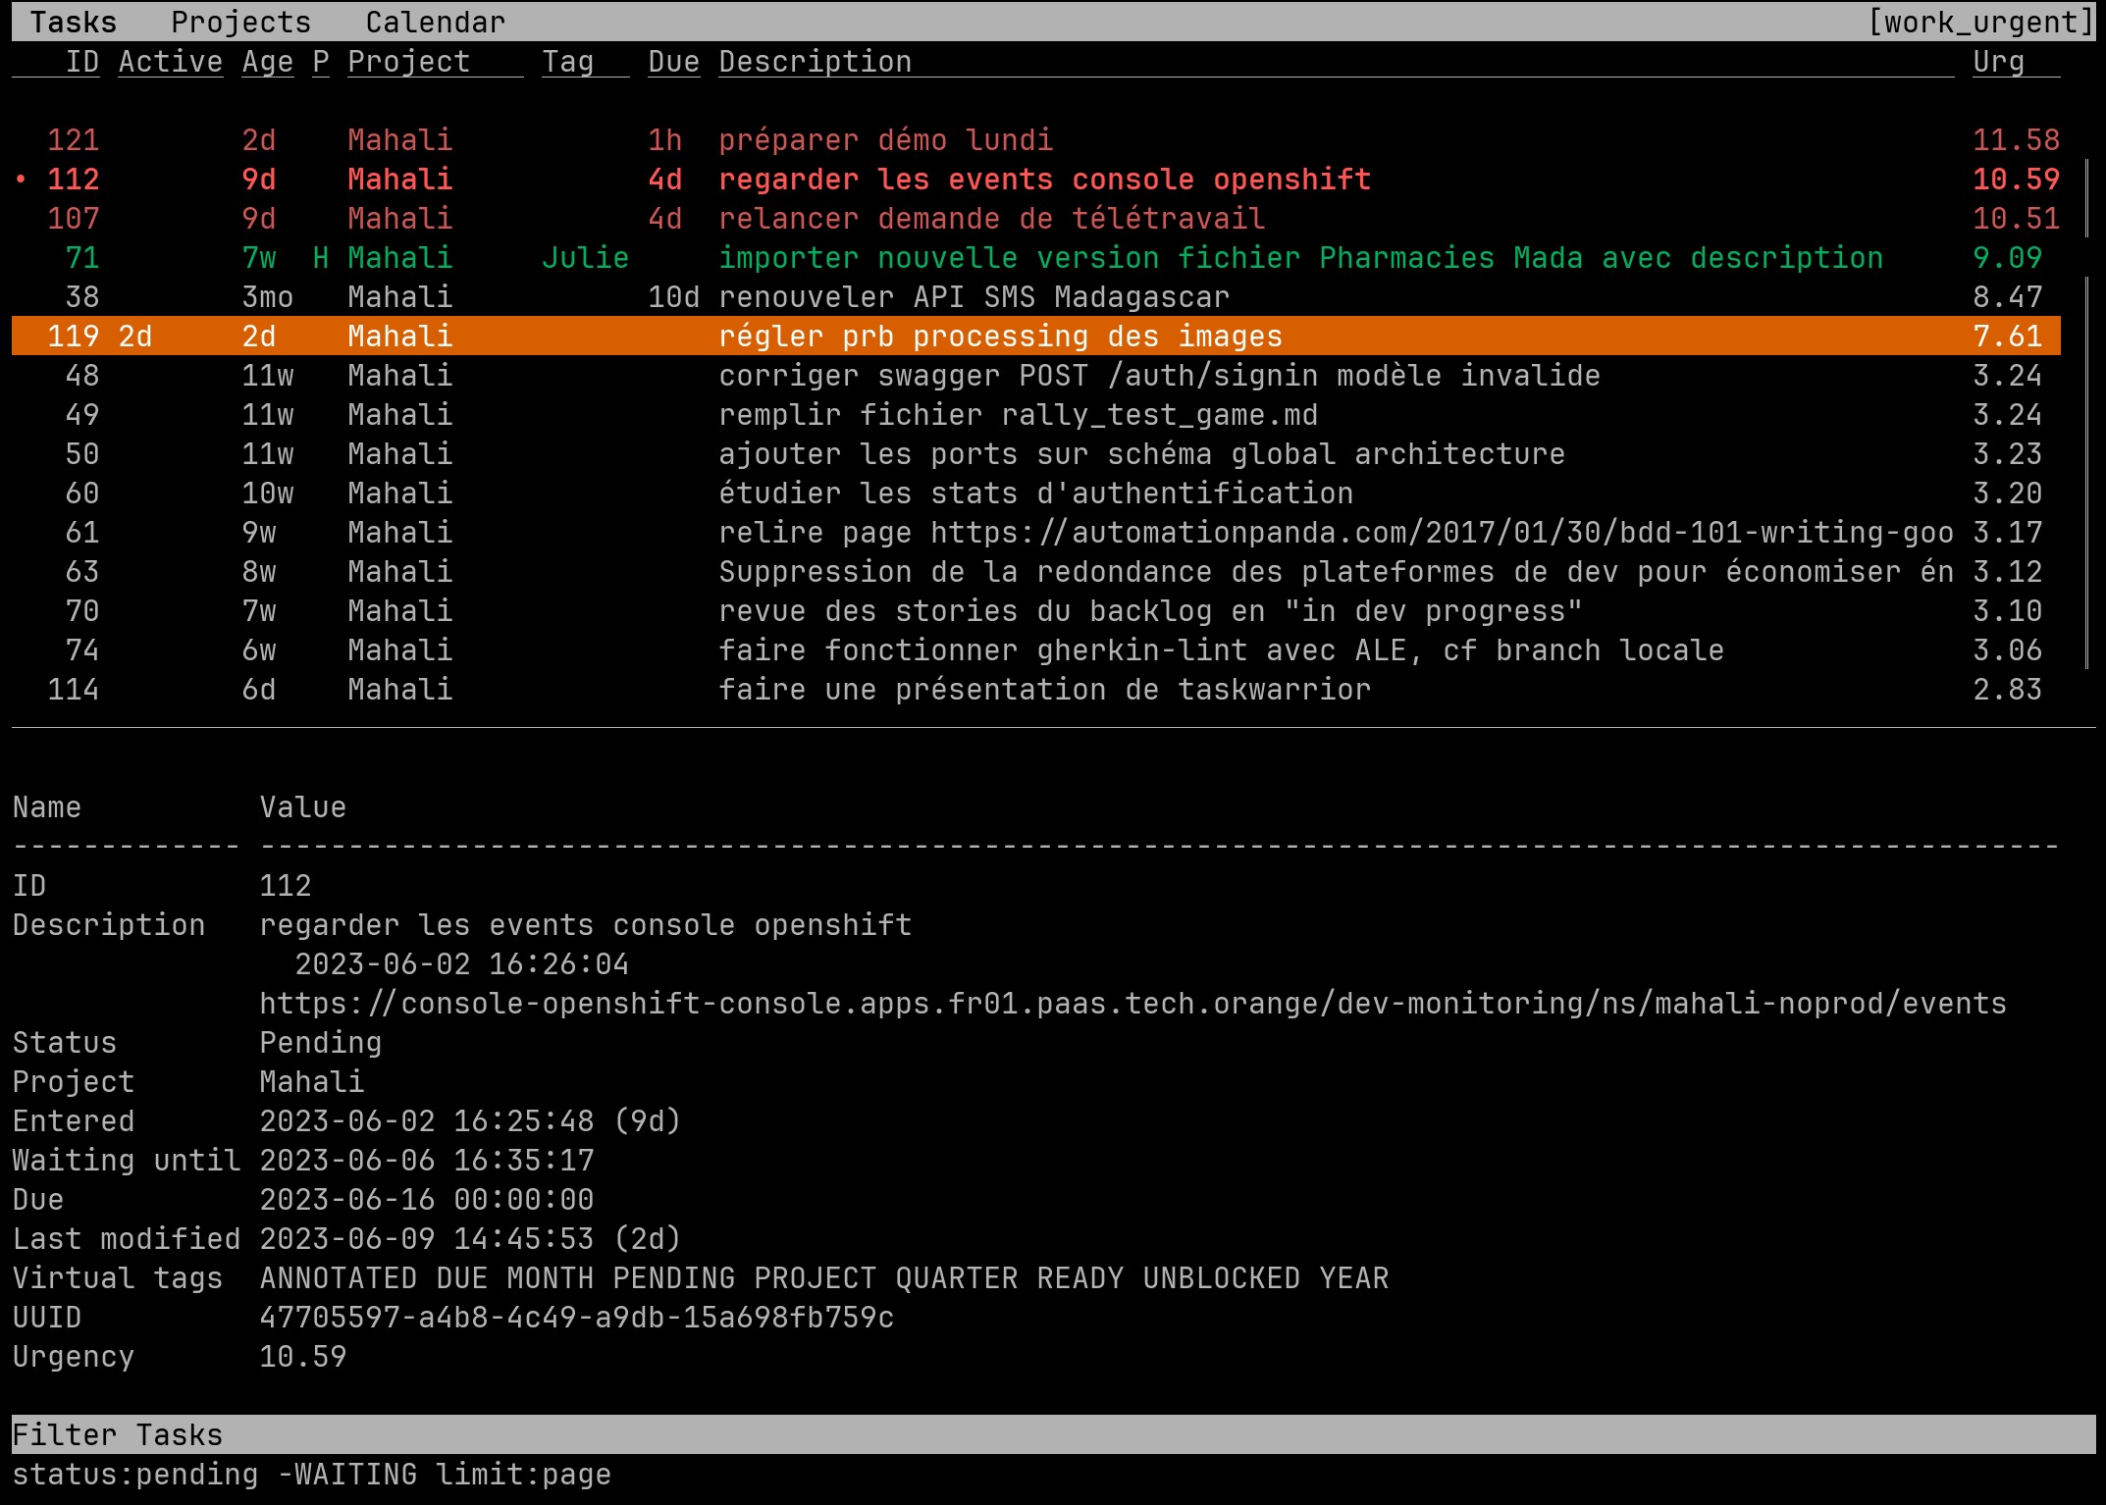This screenshot has height=1505, width=2106.
Task: Click the Julie tag on task 71
Action: tap(585, 258)
